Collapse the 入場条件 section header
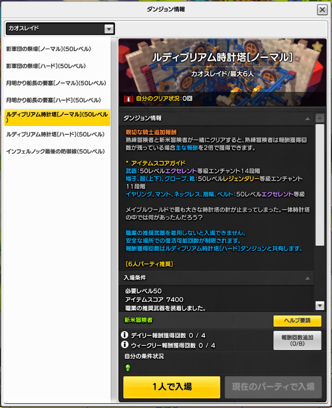The height and width of the screenshot is (408, 332). (x=216, y=278)
